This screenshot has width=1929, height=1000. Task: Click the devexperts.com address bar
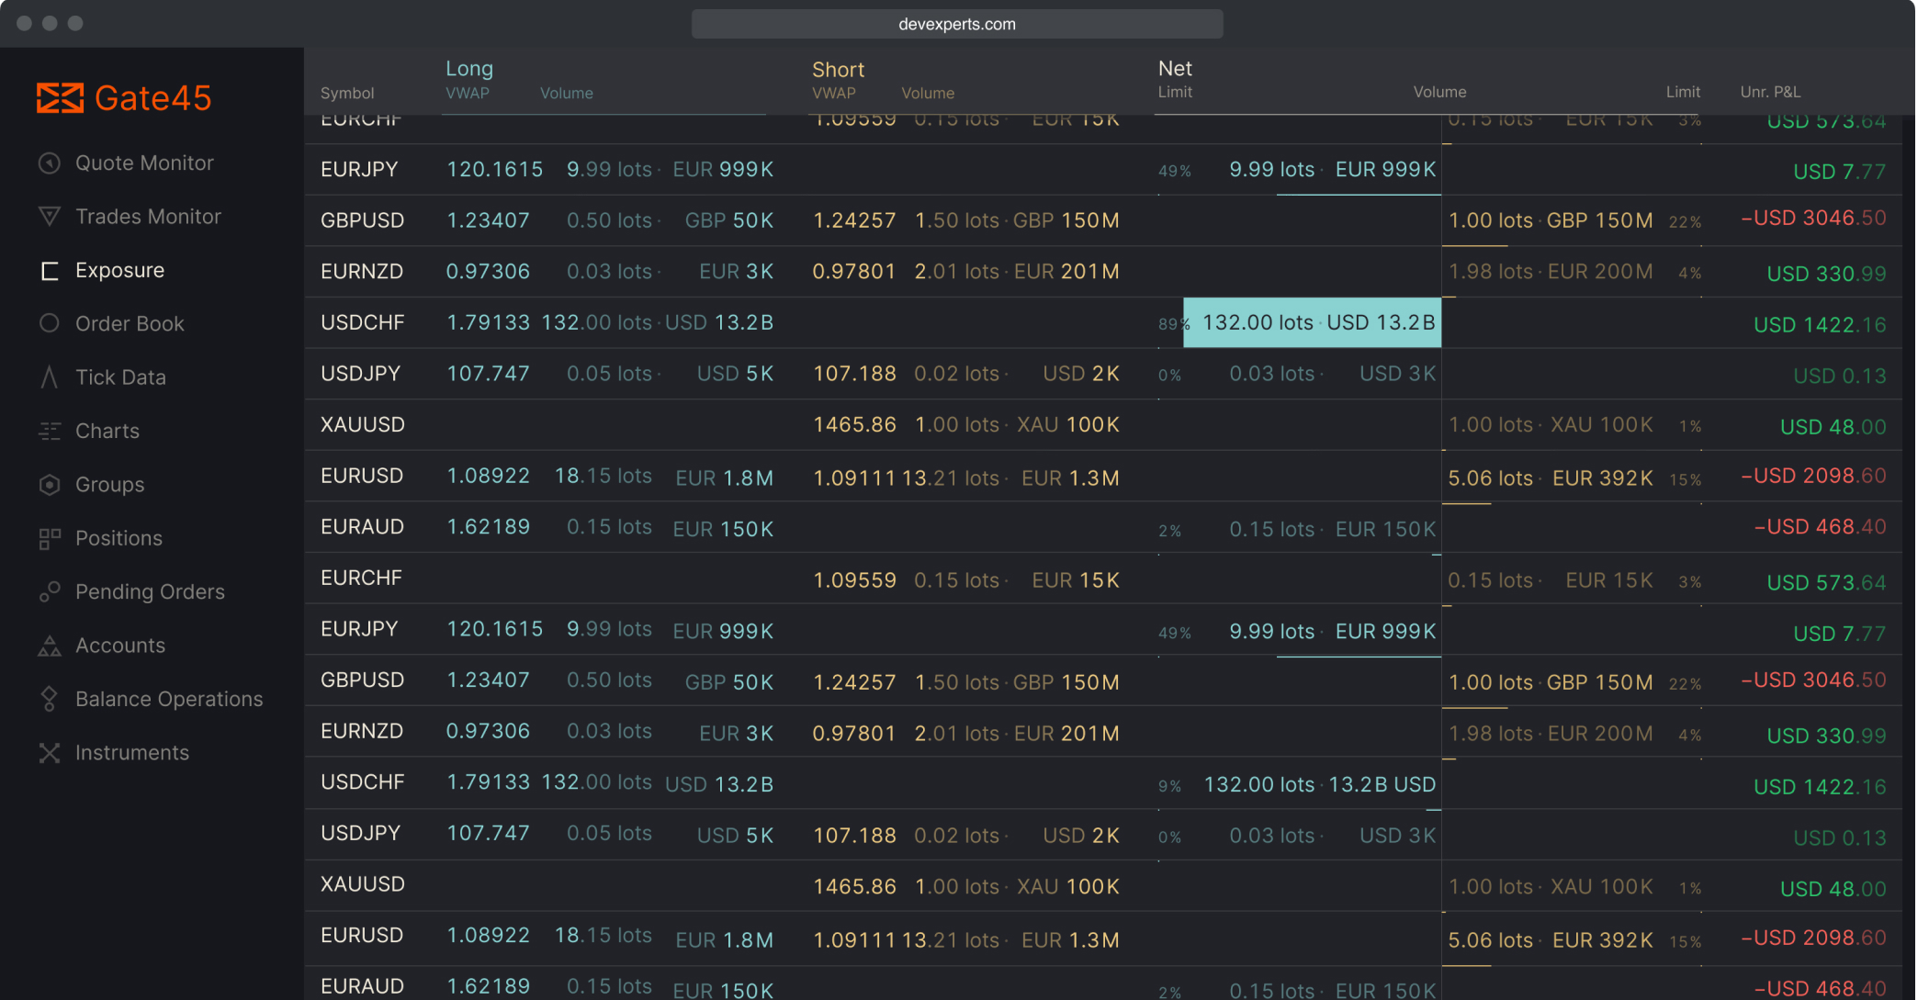pyautogui.click(x=956, y=24)
